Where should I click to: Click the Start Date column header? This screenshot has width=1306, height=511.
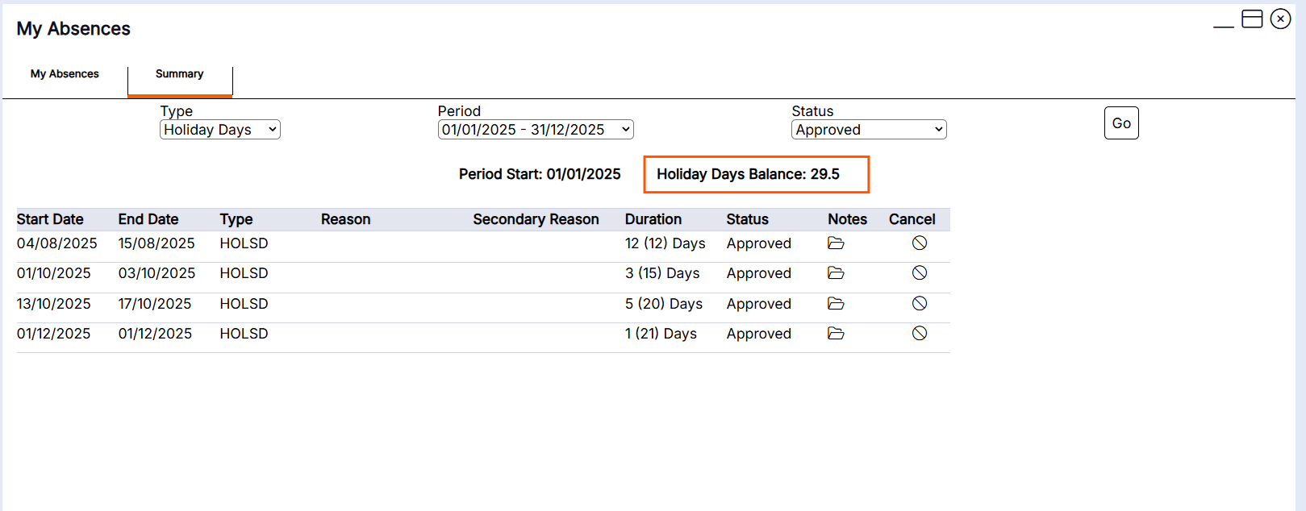point(50,219)
